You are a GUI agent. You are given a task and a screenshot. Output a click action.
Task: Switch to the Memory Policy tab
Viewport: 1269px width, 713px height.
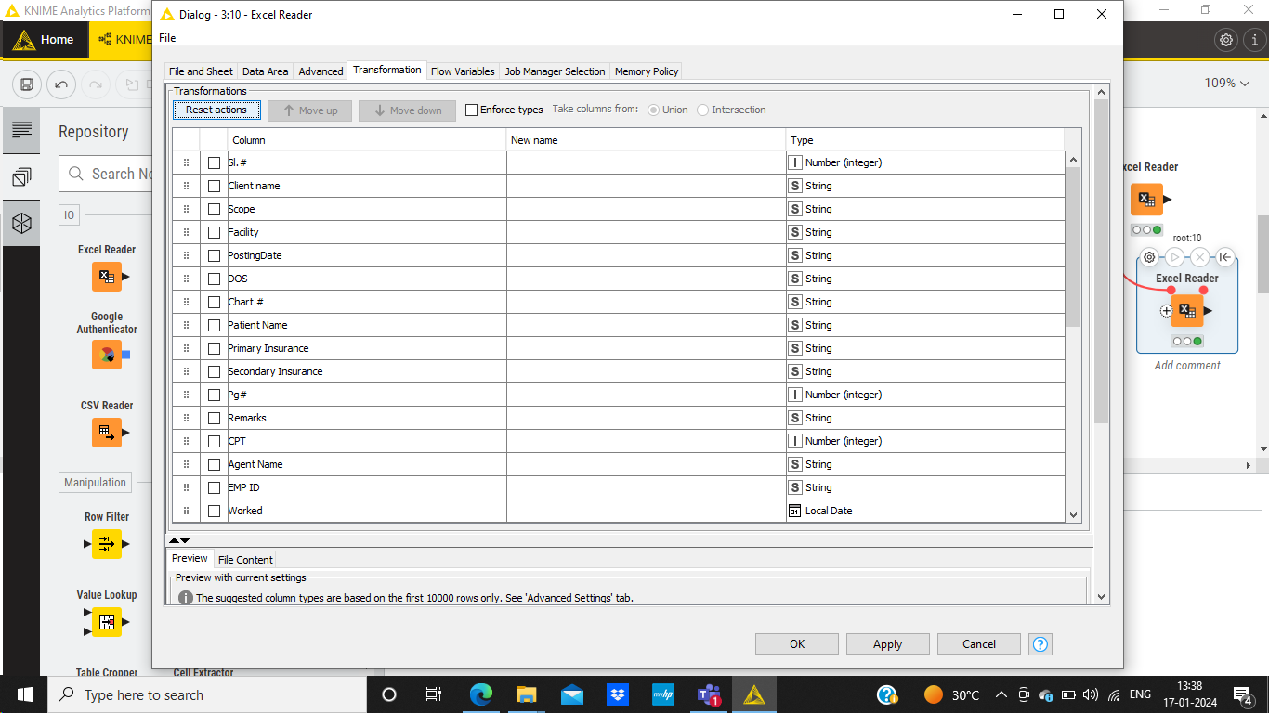click(x=647, y=71)
